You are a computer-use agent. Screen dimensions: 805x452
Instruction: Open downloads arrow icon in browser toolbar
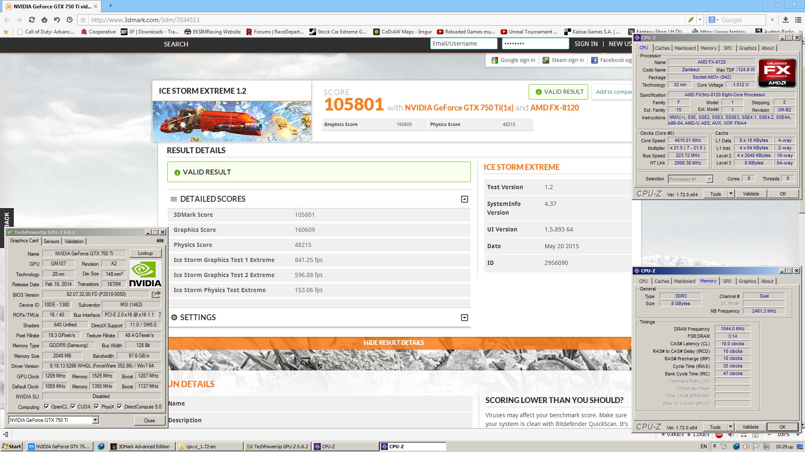click(786, 20)
